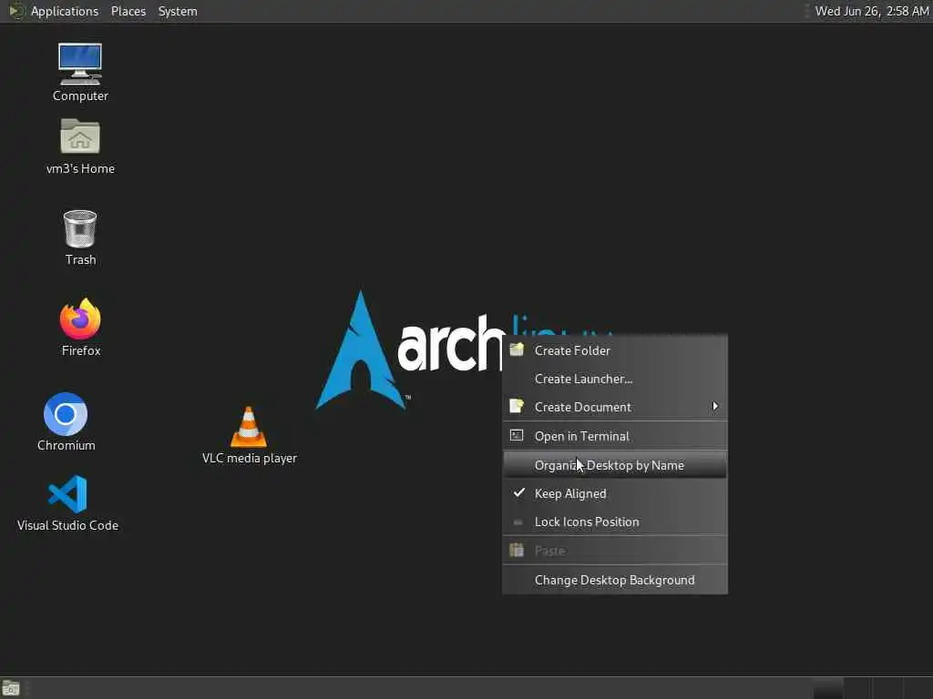Toggle the Keep Aligned checkbox
Viewport: 933px width, 699px height.
point(615,493)
